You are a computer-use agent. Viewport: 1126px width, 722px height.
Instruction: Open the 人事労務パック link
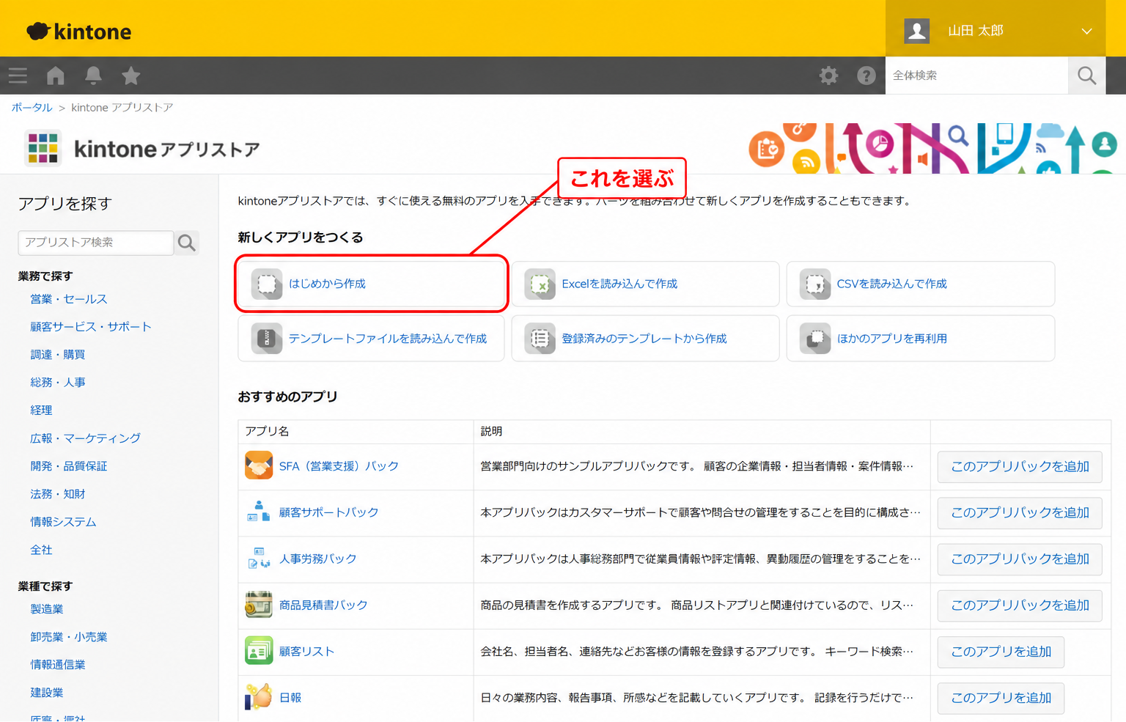coord(317,559)
